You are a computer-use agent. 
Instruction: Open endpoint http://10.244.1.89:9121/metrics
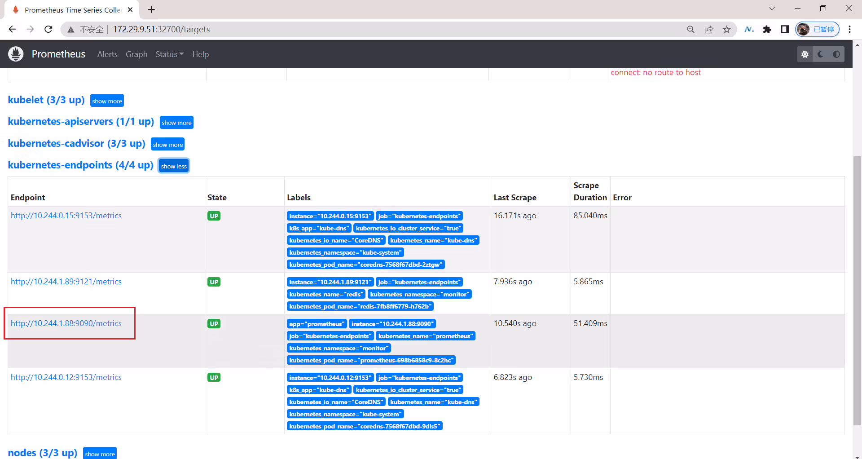click(x=66, y=282)
